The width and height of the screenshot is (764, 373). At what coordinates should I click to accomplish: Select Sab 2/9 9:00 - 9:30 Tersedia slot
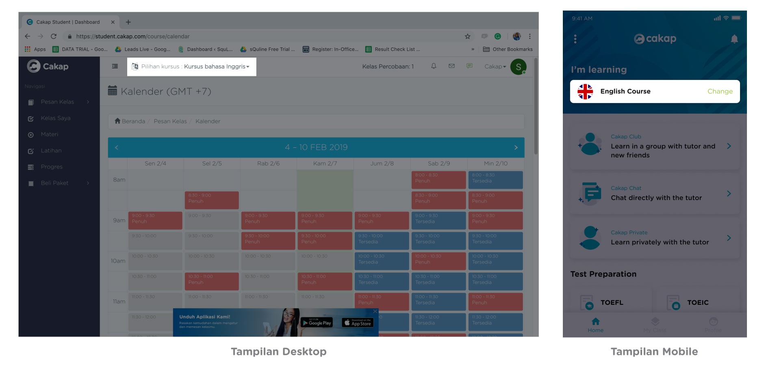coord(438,220)
